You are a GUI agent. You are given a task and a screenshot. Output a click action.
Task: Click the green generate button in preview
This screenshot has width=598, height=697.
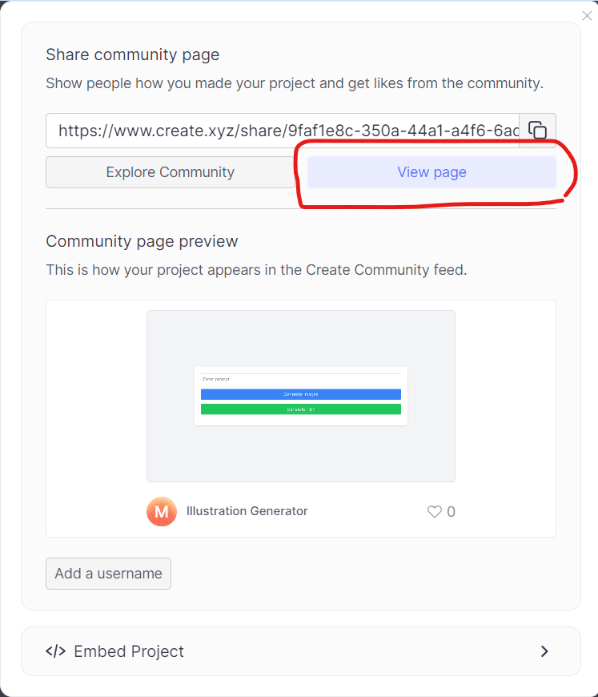click(x=301, y=409)
